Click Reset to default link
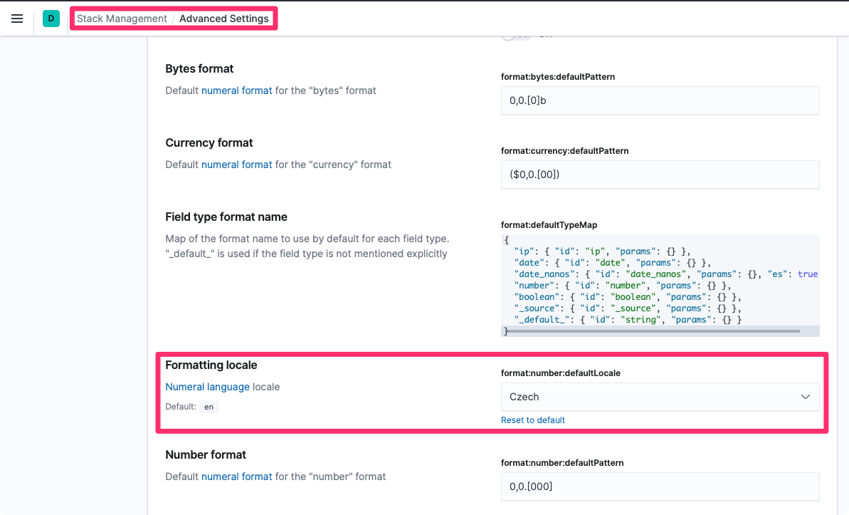 (x=532, y=420)
